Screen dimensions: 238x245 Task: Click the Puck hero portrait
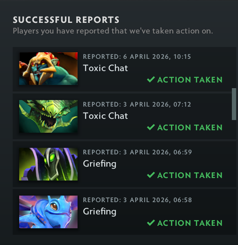pos(48,212)
